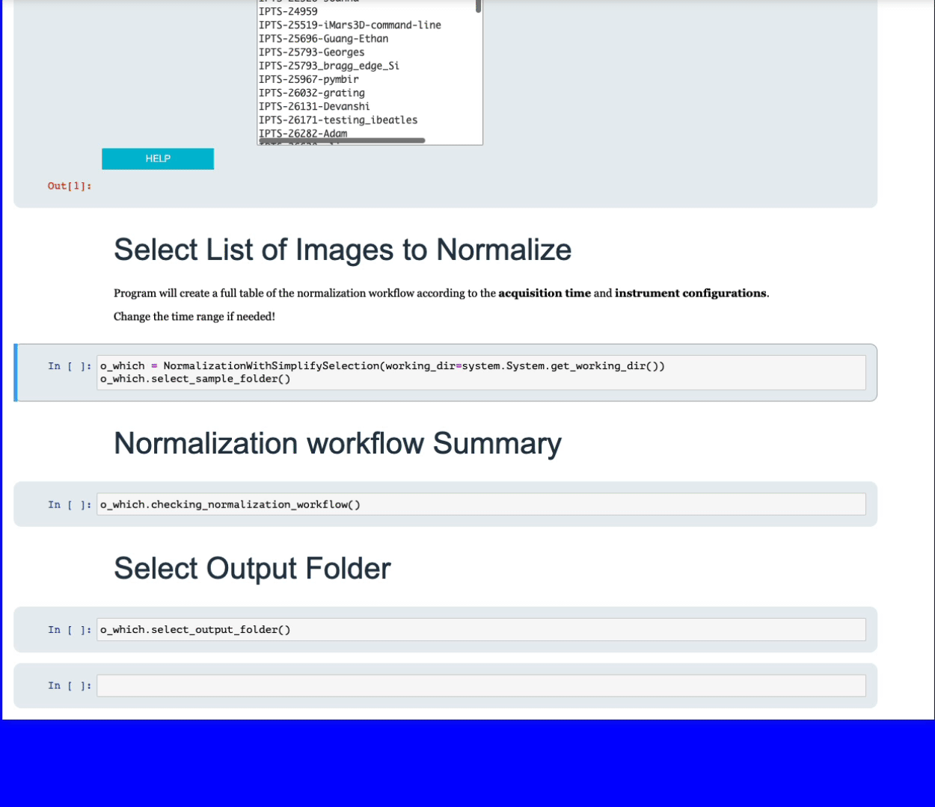Click the checking_normalization_workflow code cell
Screen dimensions: 935x807
(x=480, y=504)
